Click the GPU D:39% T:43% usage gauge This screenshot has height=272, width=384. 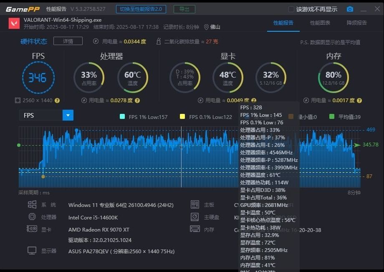(185, 78)
